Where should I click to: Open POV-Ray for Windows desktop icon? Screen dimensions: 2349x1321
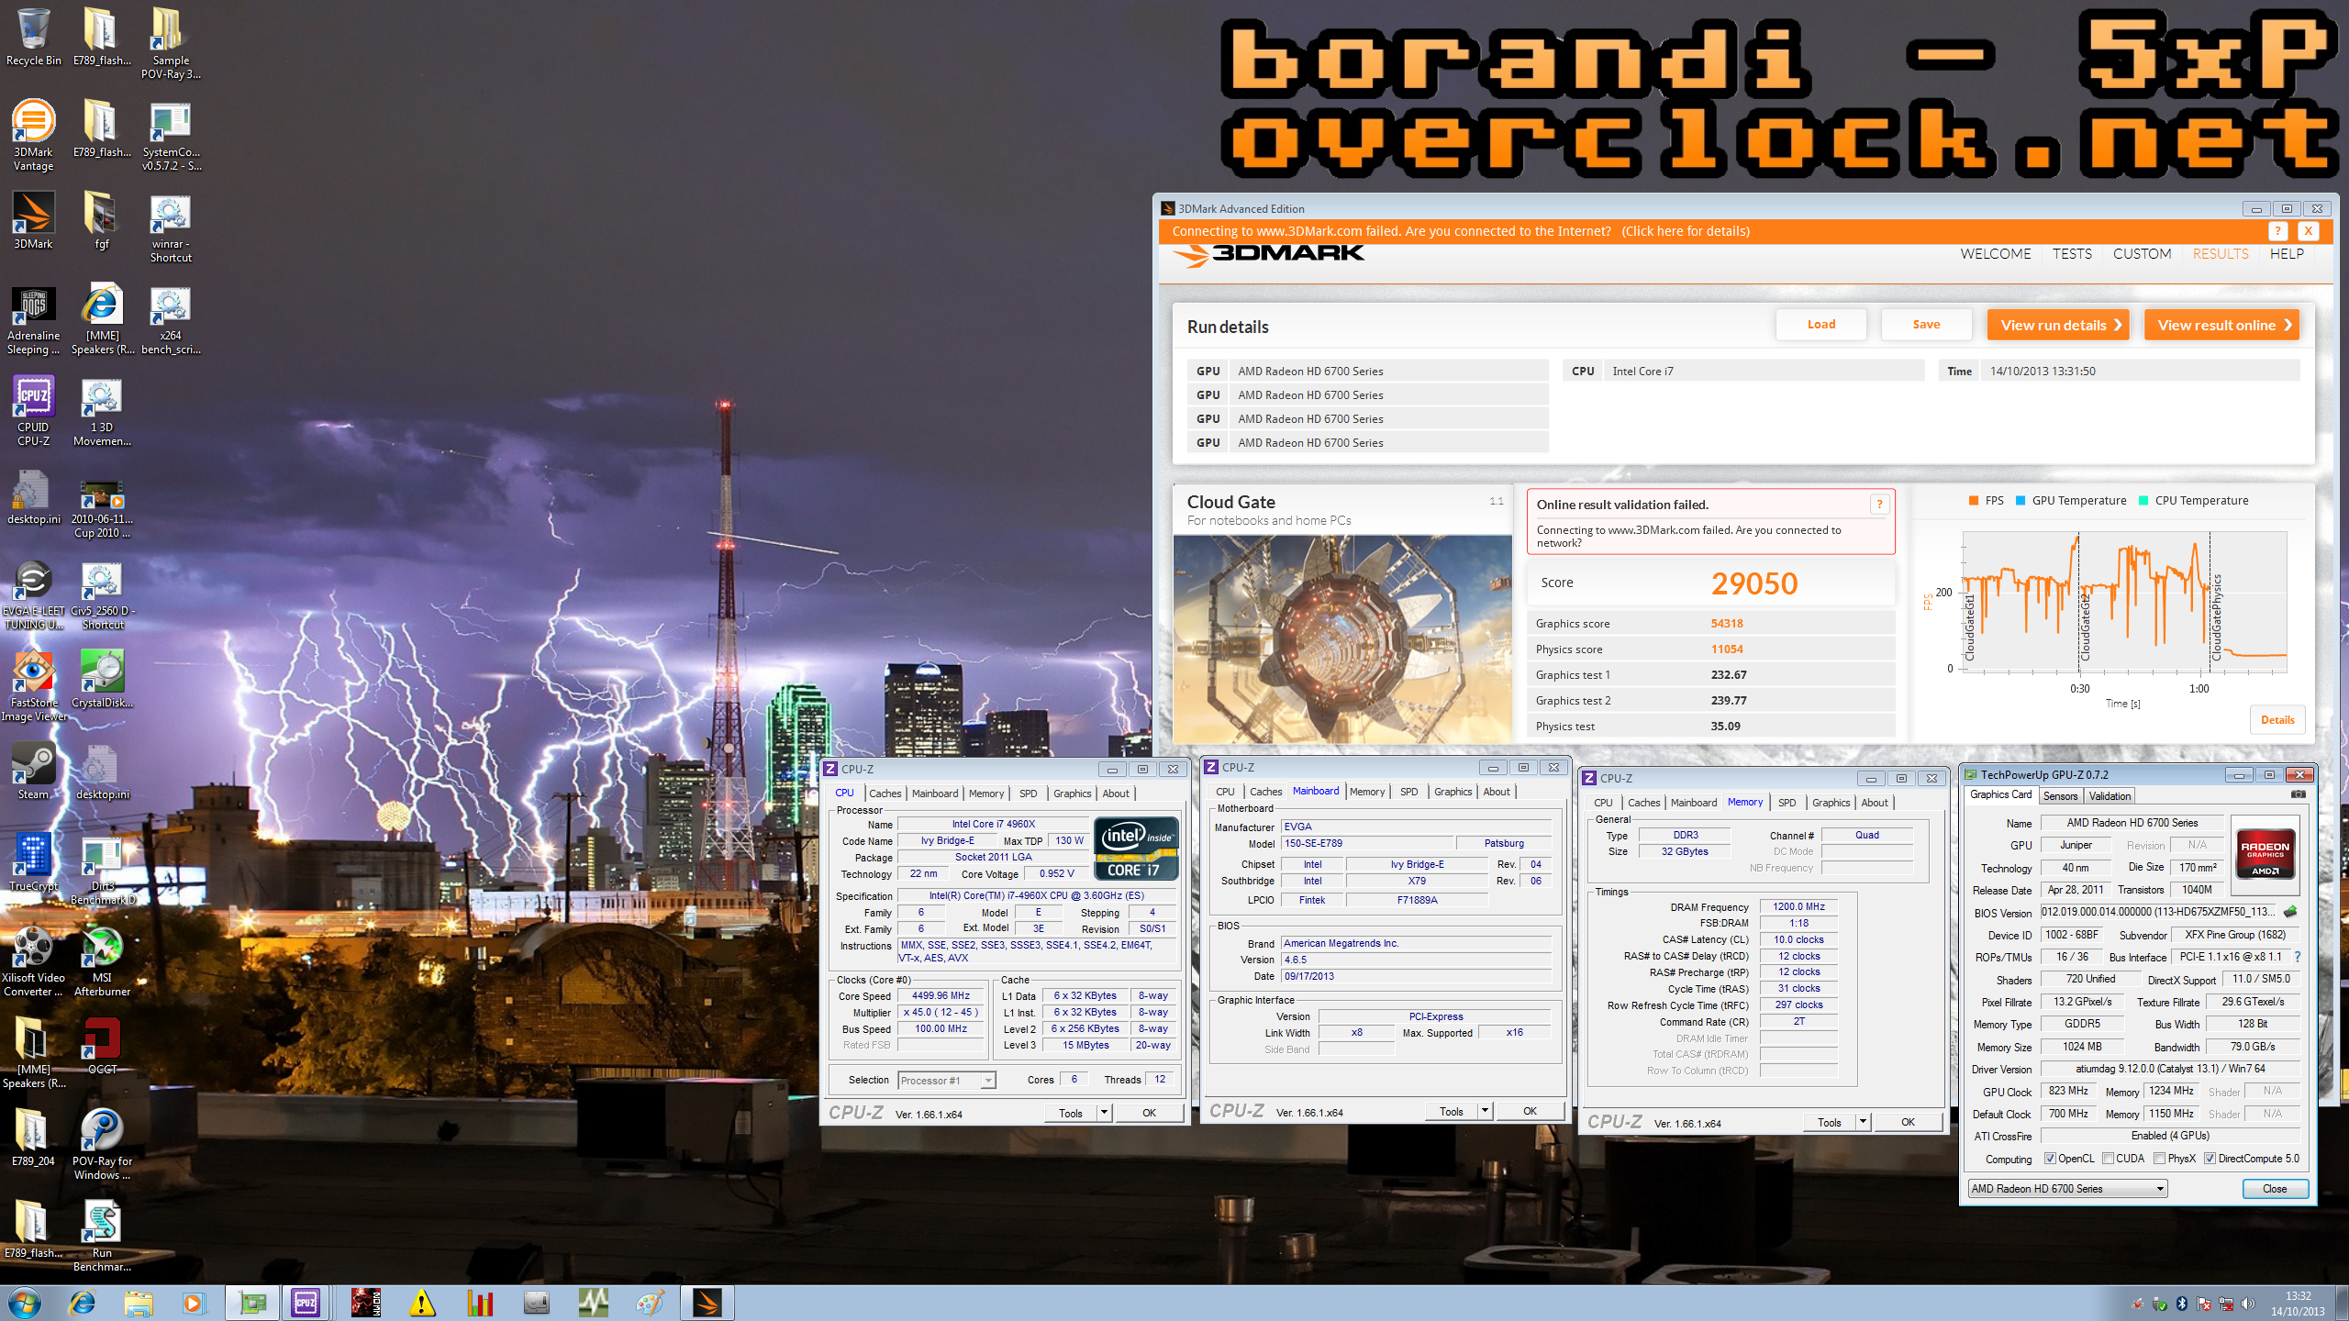(x=102, y=1144)
